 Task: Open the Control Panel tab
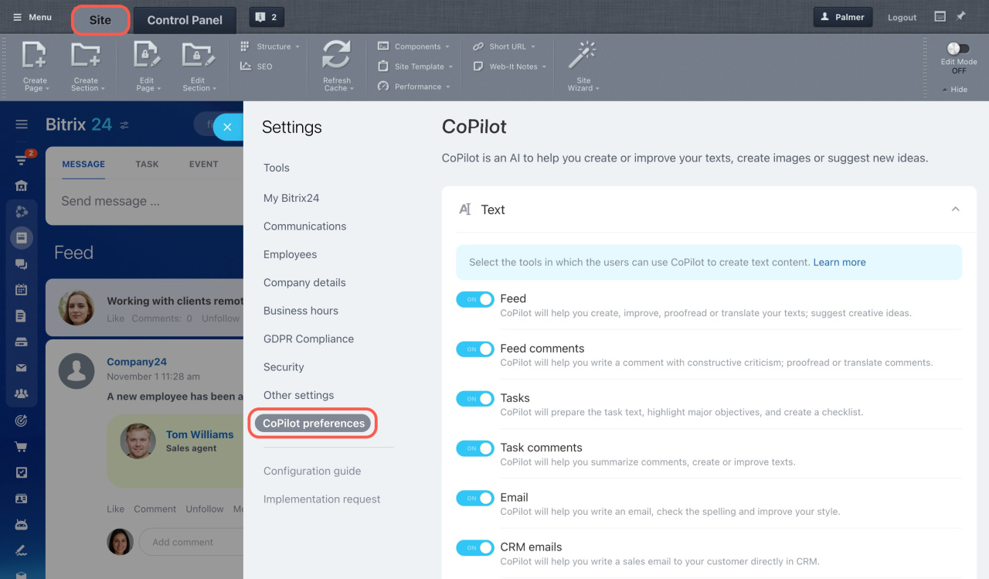(184, 20)
